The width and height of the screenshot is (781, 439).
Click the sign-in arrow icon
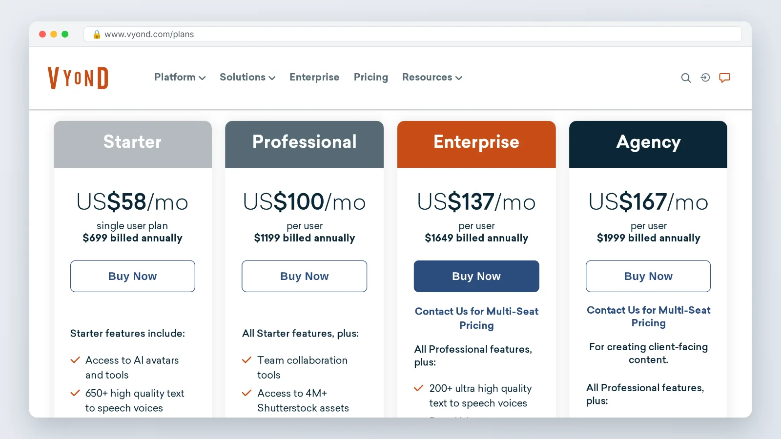(705, 78)
